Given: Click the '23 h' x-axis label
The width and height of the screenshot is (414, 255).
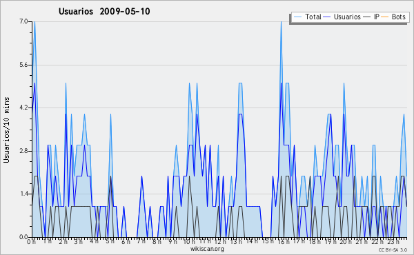Looking at the screenshot, I should (x=393, y=242).
